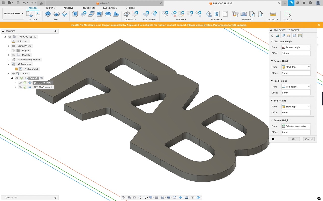This screenshot has width=323, height=201.
Task: Click the New Setup icon
Action: pyautogui.click(x=29, y=14)
